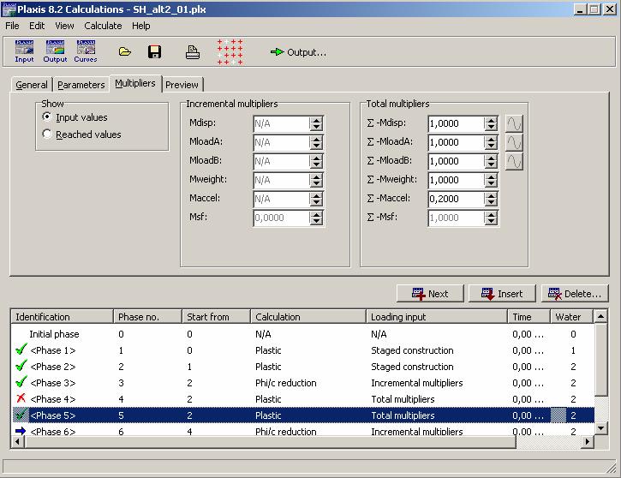Click the Phase no. column header
The image size is (621, 478).
tap(147, 317)
